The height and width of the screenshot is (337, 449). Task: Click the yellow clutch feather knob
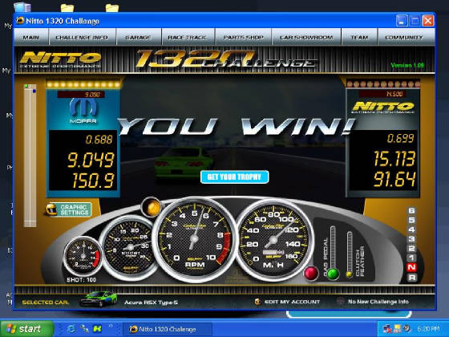(349, 274)
